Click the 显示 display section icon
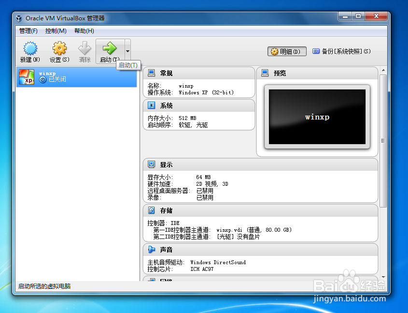 pyautogui.click(x=152, y=164)
